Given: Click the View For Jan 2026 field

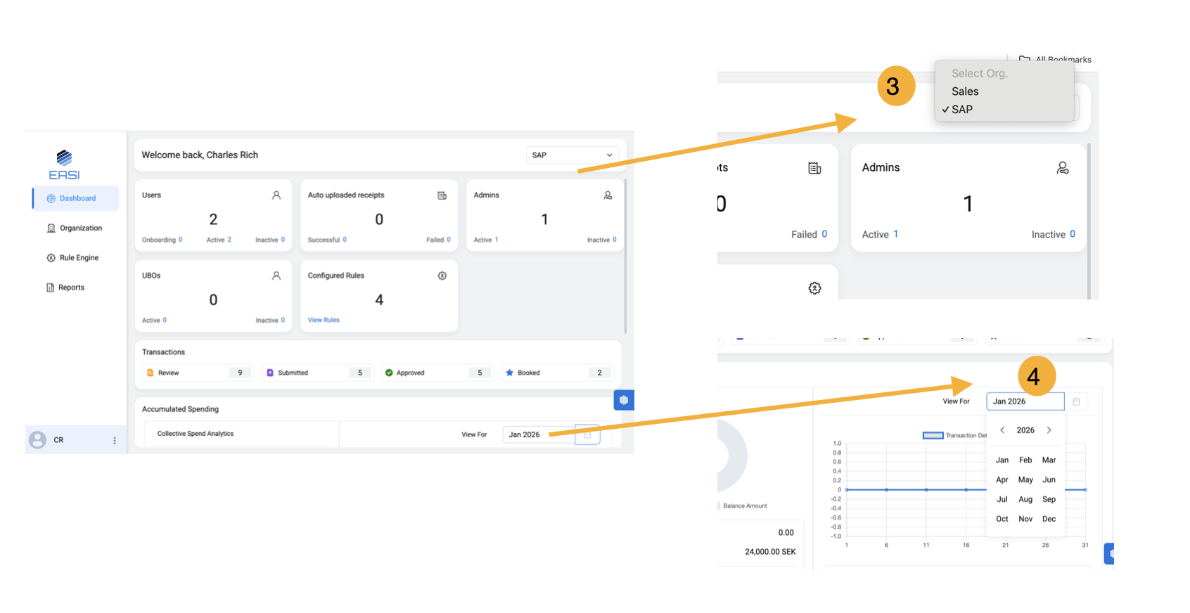Looking at the screenshot, I should [1024, 401].
